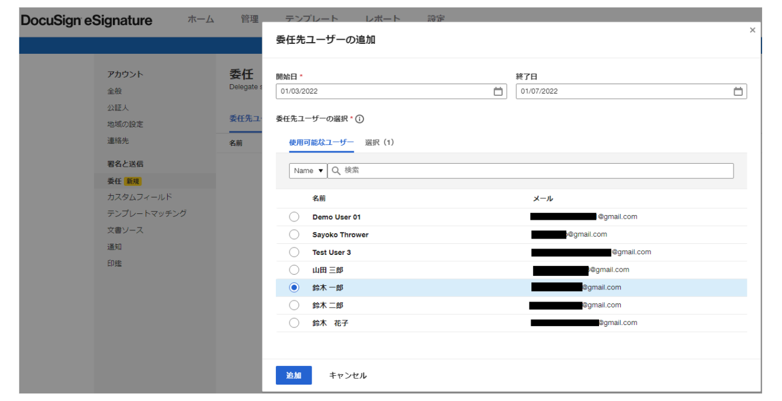782x401 pixels.
Task: Click the name 鈴木 一郎
Action: coord(328,288)
